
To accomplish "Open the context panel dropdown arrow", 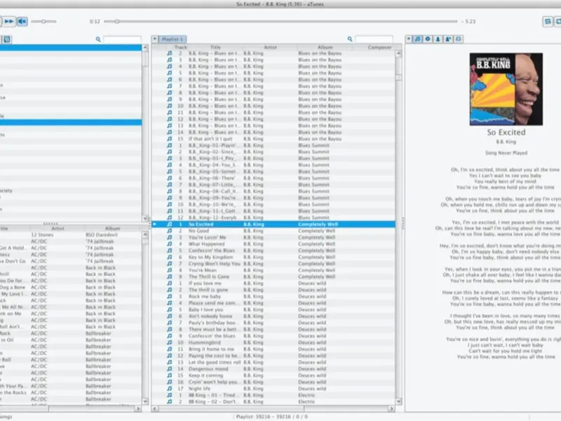I will [409, 39].
